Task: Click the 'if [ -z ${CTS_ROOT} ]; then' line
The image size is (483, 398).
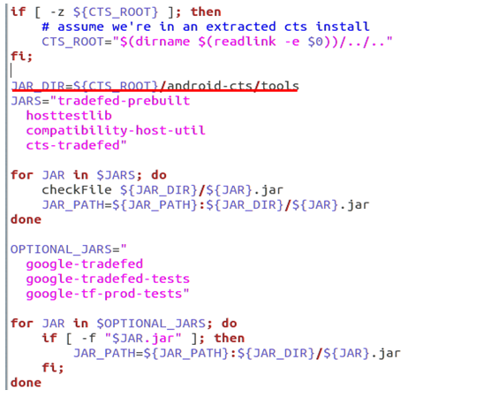Action: pyautogui.click(x=116, y=12)
